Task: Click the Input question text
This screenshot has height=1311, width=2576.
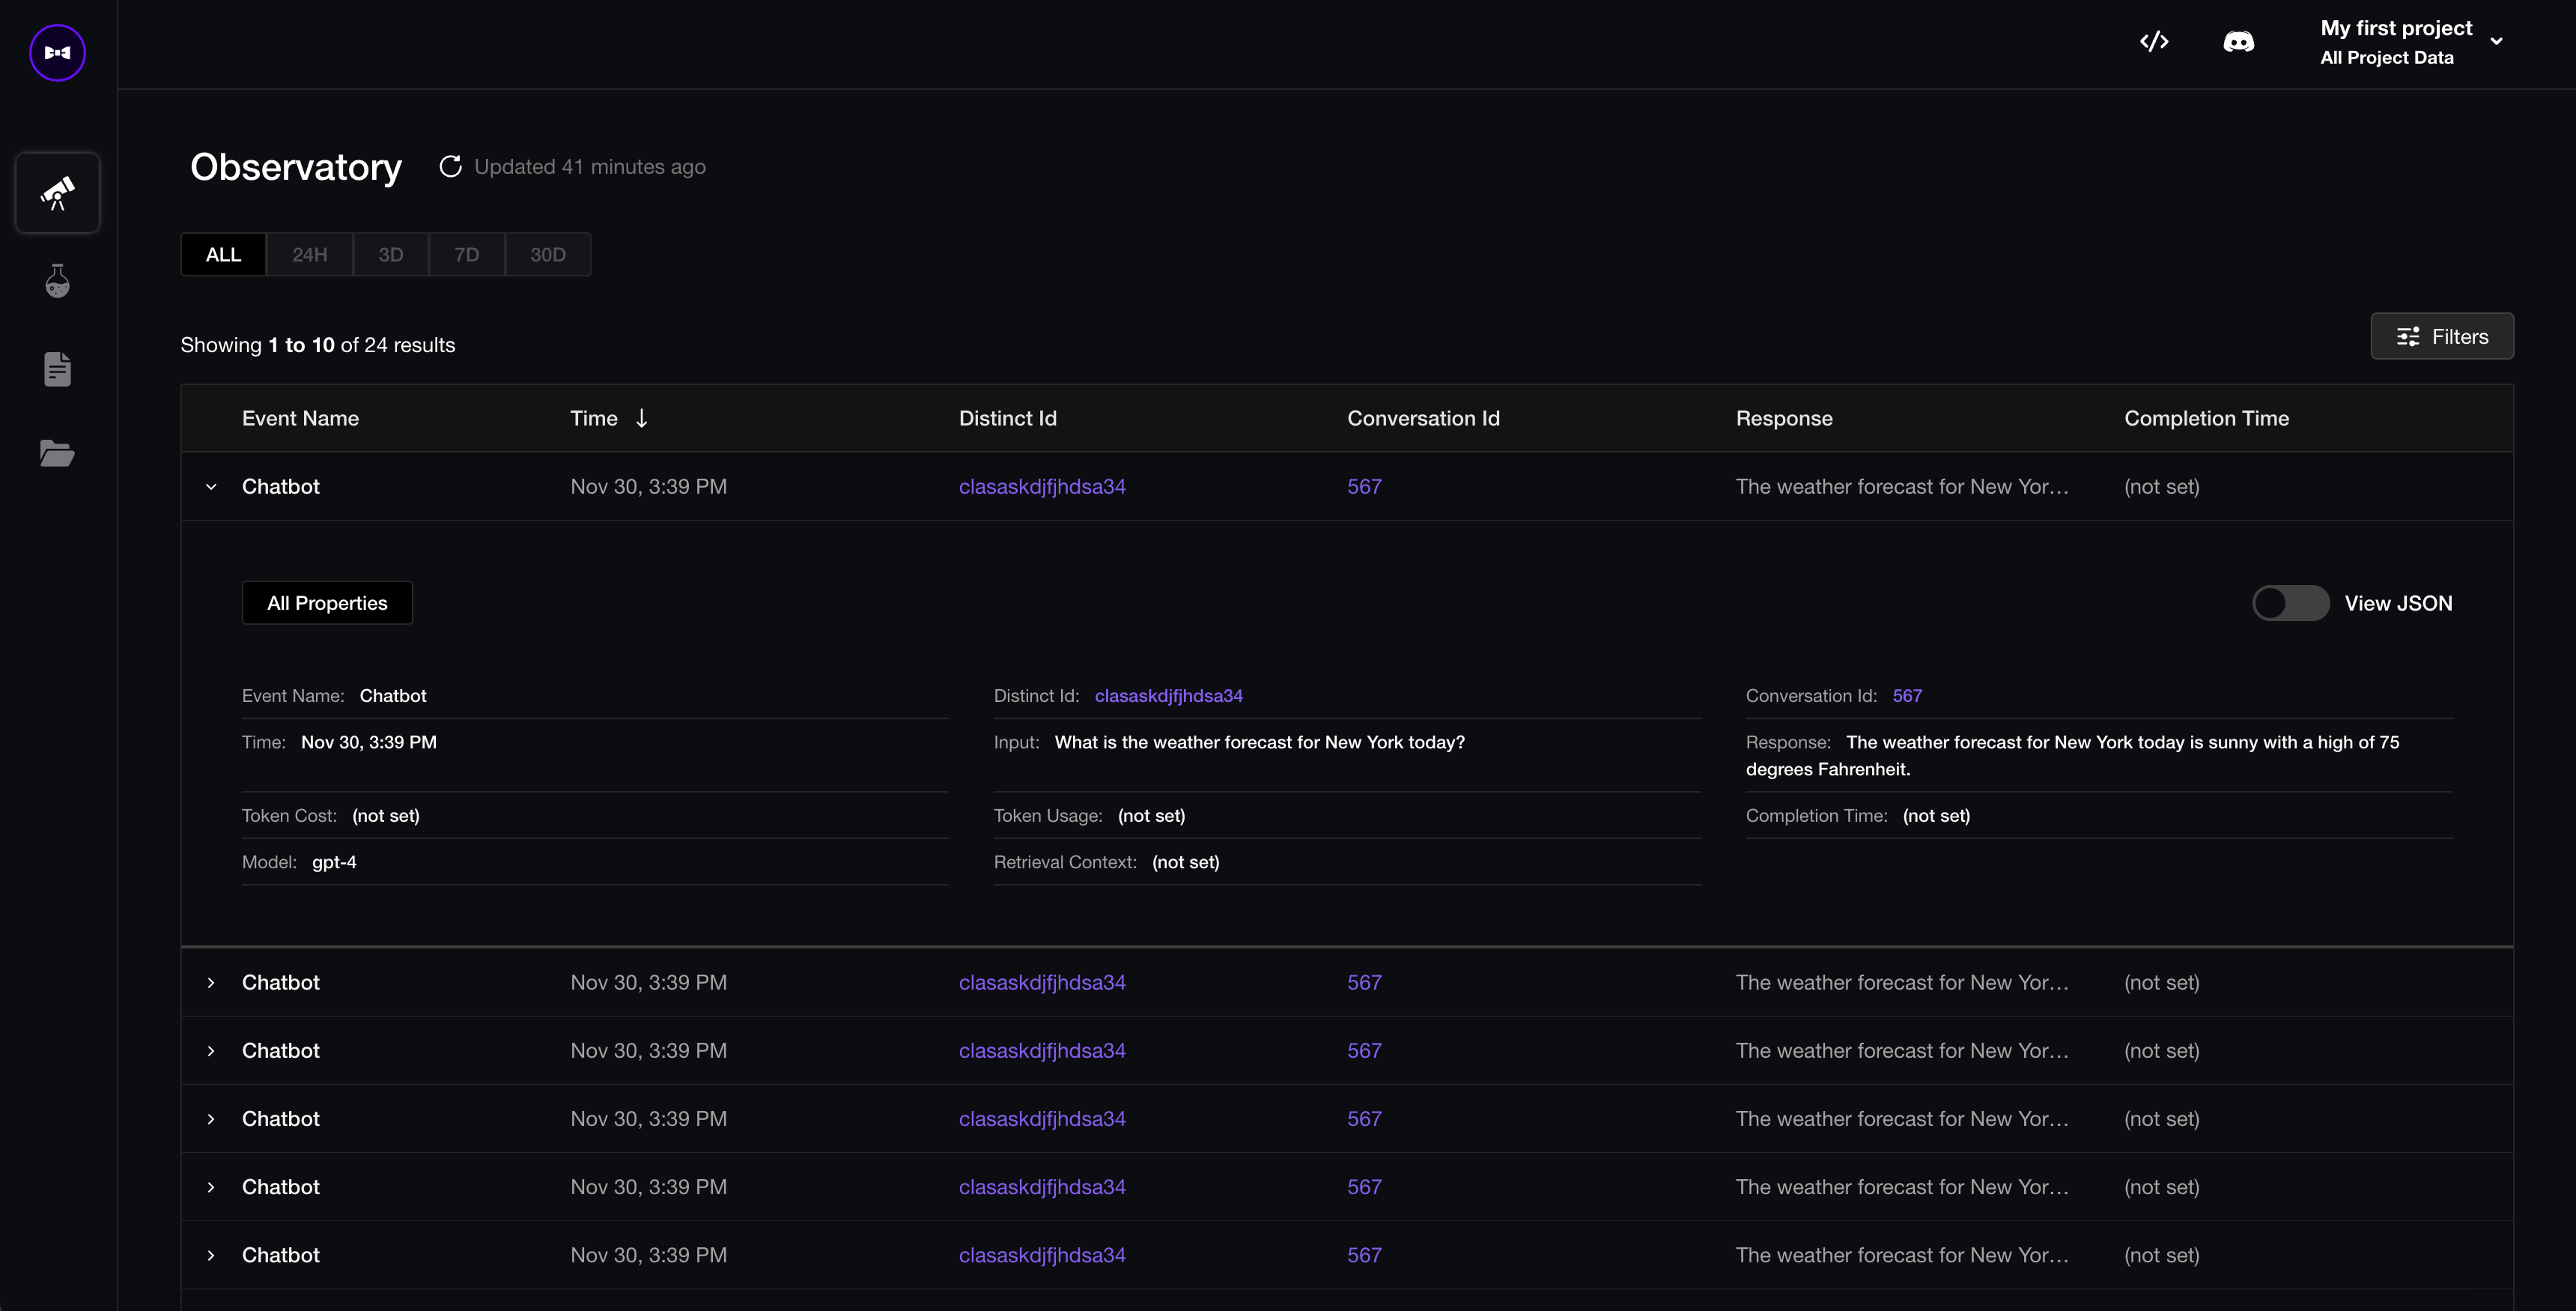Action: (1259, 742)
